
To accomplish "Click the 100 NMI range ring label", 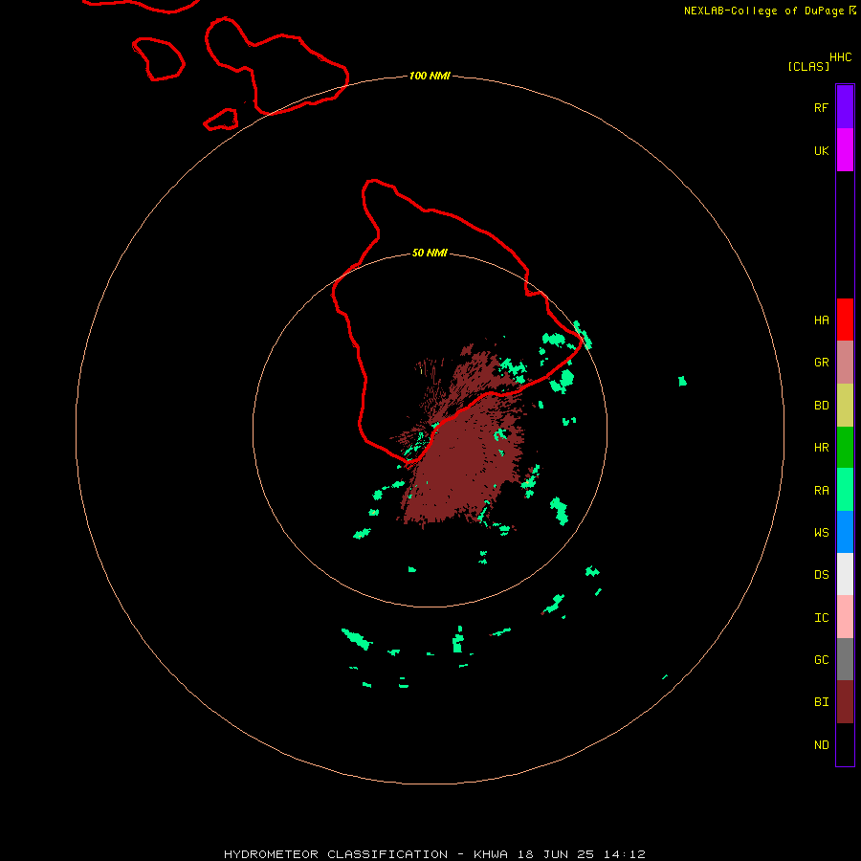I will [430, 76].
